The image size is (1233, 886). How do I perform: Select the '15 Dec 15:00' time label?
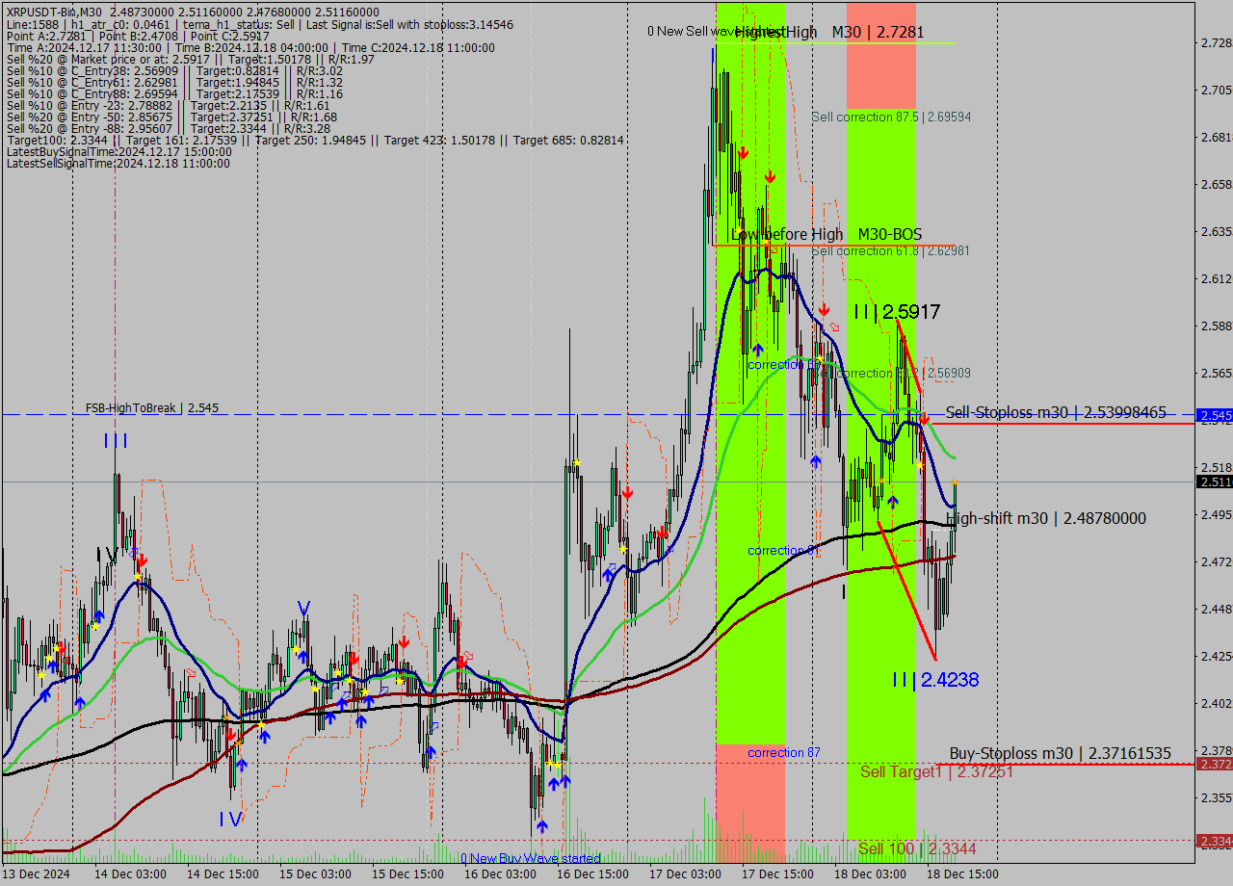coord(407,874)
